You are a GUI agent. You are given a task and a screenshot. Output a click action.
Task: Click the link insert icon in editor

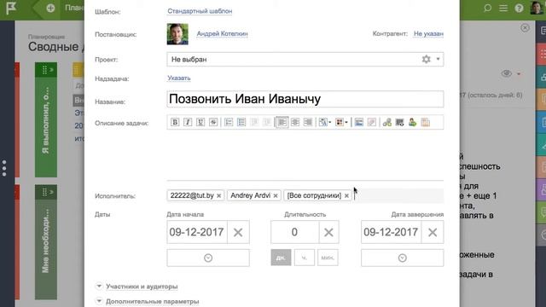(372, 122)
